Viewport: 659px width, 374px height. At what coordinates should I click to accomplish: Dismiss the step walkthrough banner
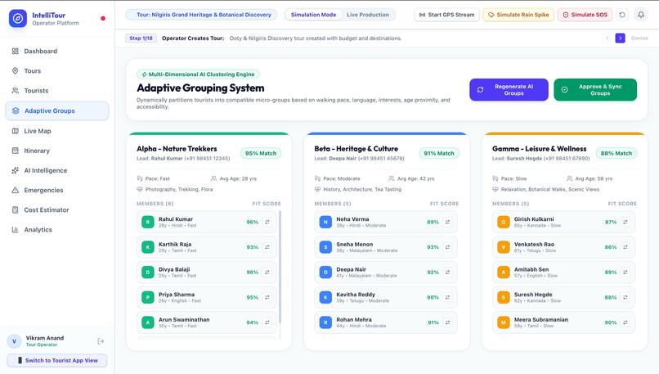[639, 38]
